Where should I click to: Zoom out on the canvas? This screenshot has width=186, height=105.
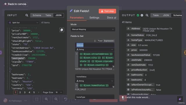[x=56, y=99]
